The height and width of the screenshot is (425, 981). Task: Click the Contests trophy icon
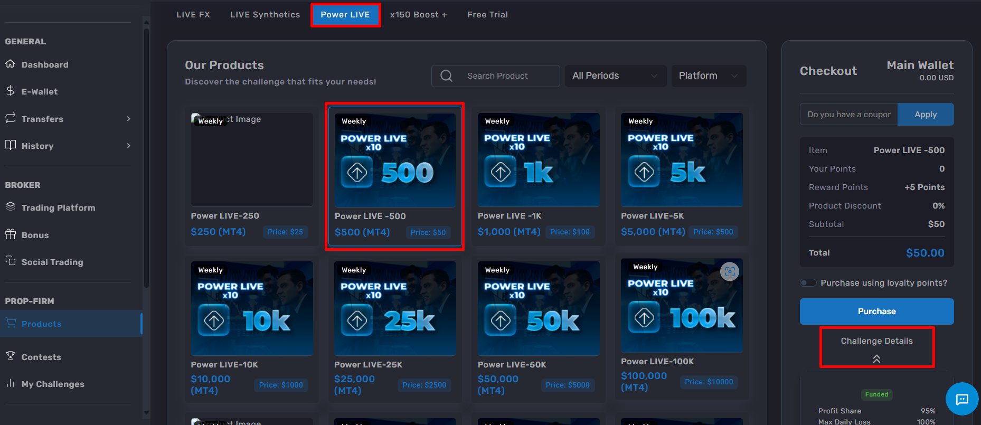click(x=10, y=356)
